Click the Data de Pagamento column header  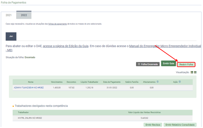(112, 82)
